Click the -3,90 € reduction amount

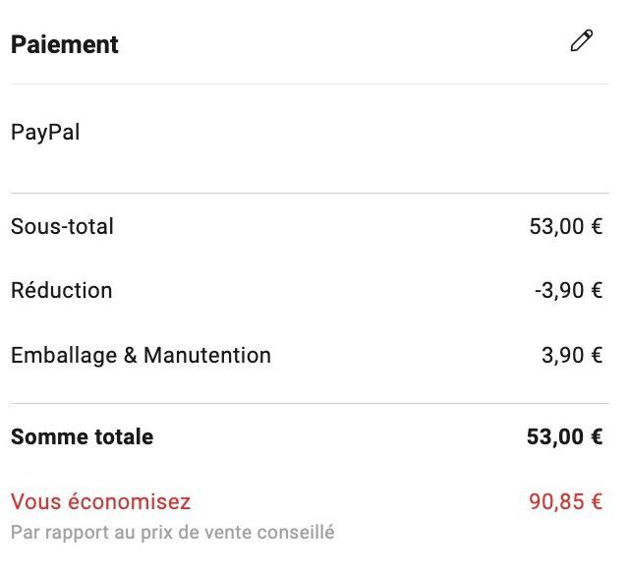point(568,290)
